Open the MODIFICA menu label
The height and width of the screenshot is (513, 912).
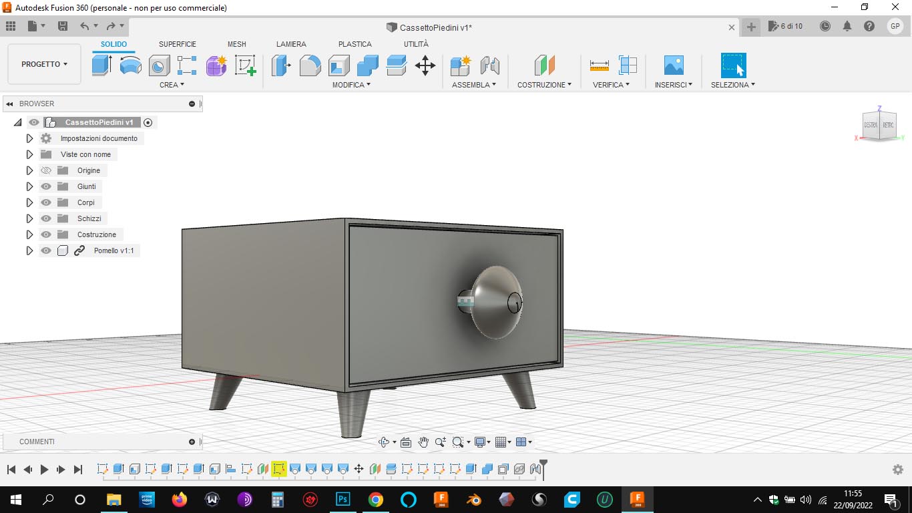[351, 85]
